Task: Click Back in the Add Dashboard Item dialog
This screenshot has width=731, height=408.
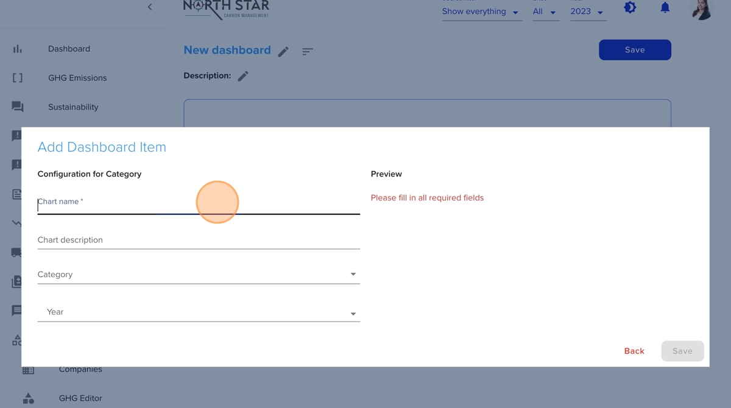Action: pyautogui.click(x=634, y=351)
